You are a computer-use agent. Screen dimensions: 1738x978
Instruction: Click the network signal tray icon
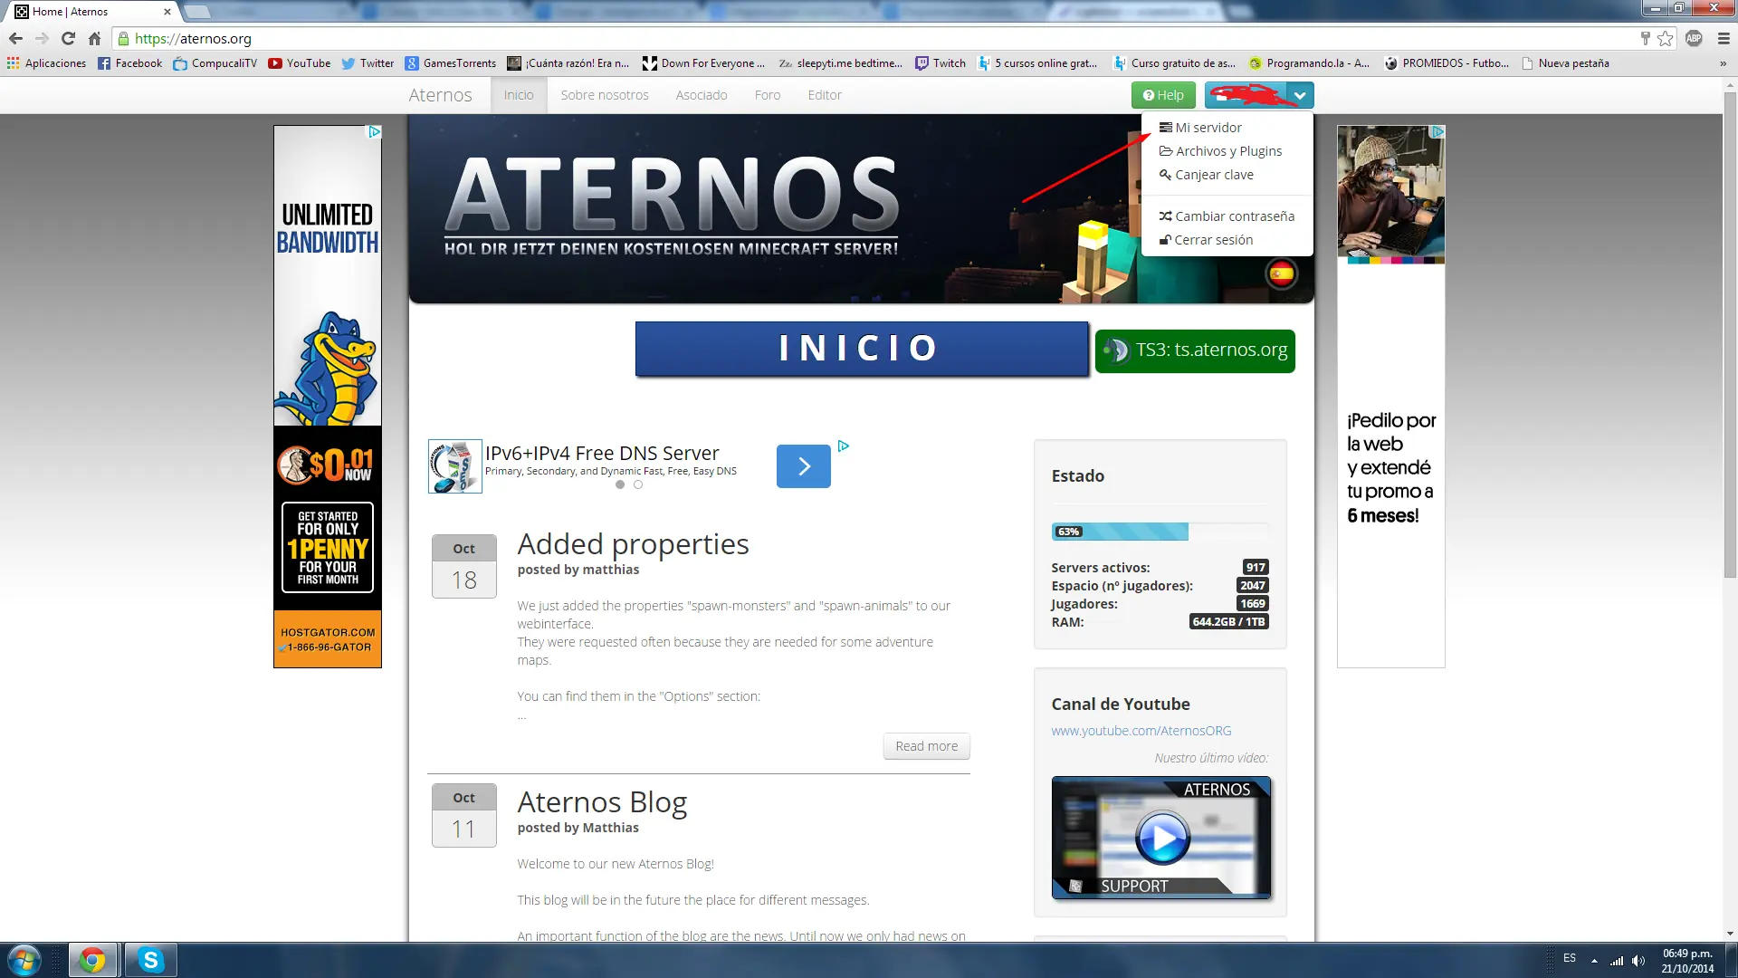pyautogui.click(x=1617, y=961)
